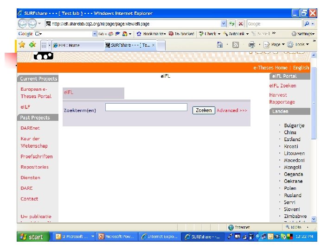
Task: Expand the command bar chevron overflow
Action: click(314, 41)
